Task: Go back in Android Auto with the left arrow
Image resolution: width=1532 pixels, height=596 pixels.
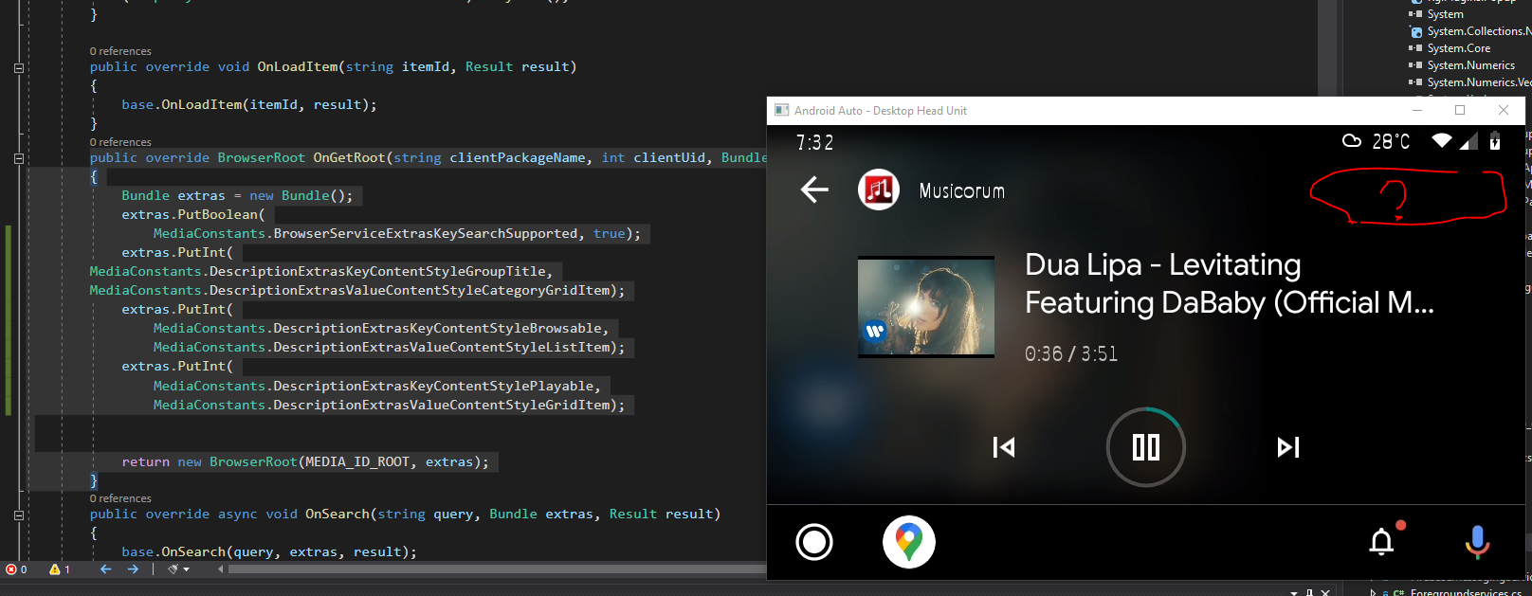Action: (814, 190)
